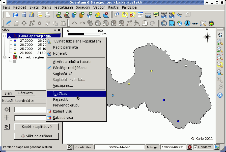This screenshot has height=152, width=226.
Task: Select the Map Tips tool
Action: coord(156,15)
